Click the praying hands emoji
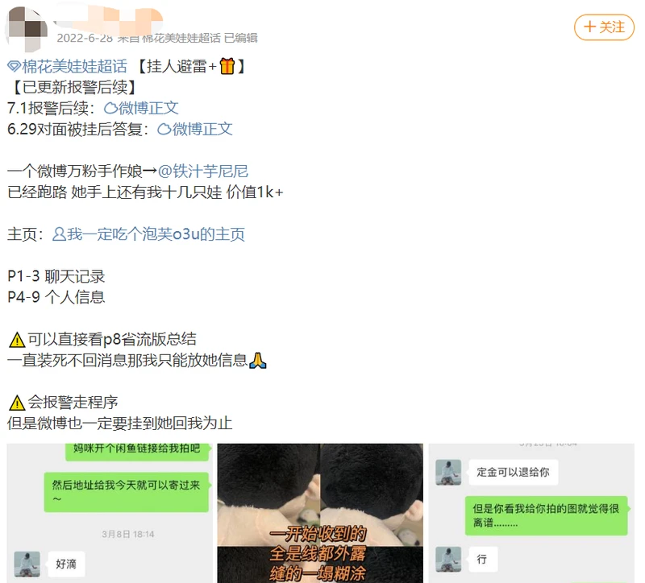 258,360
